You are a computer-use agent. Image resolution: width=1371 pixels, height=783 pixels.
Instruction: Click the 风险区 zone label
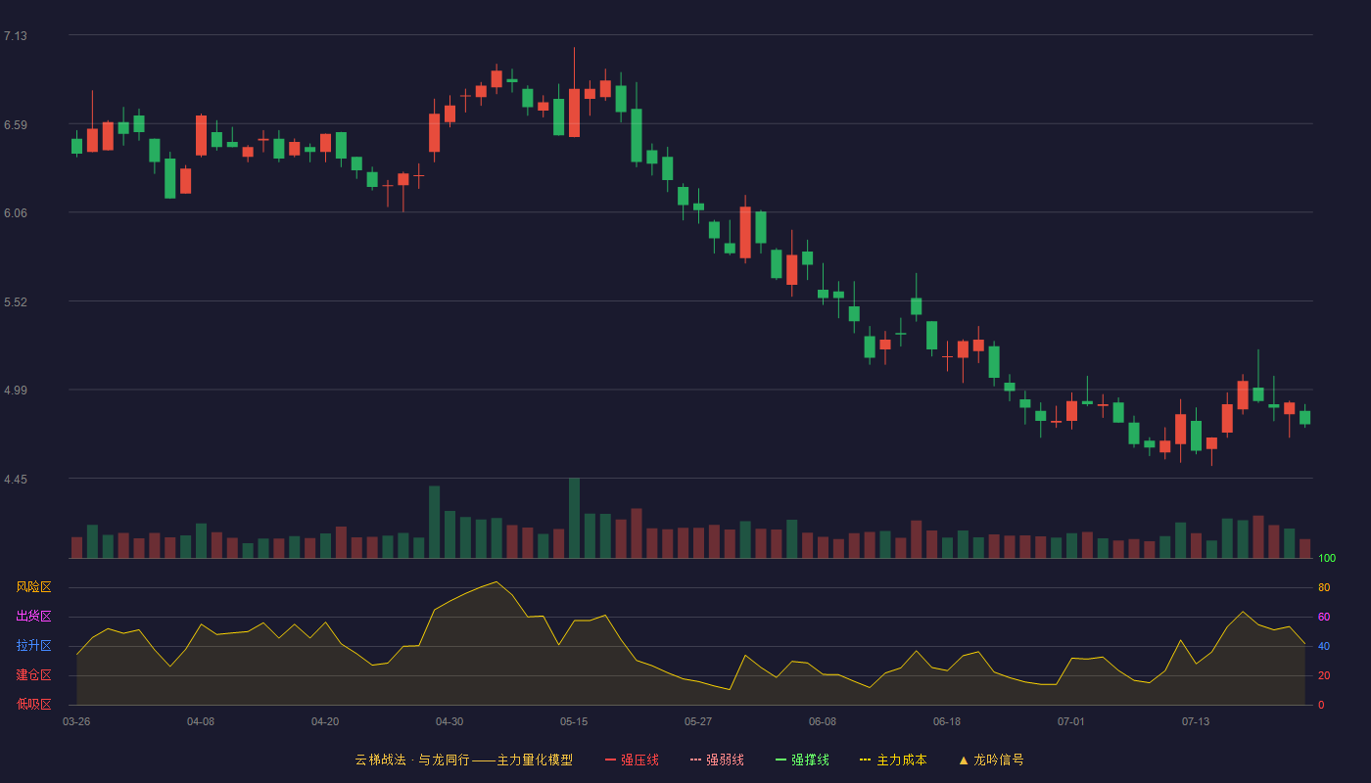pos(33,587)
